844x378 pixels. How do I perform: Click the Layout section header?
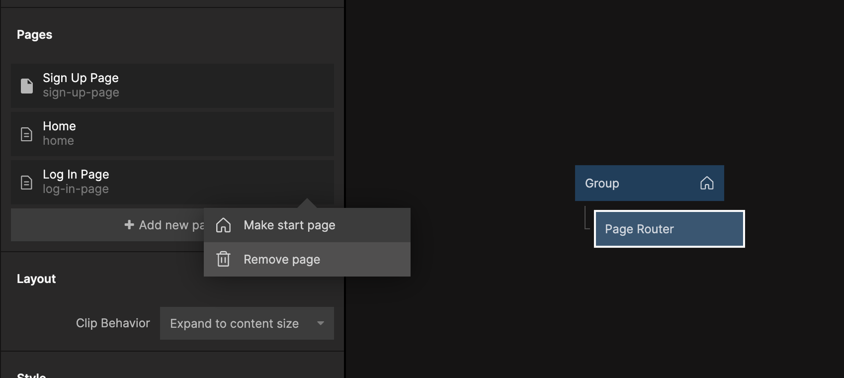(36, 279)
